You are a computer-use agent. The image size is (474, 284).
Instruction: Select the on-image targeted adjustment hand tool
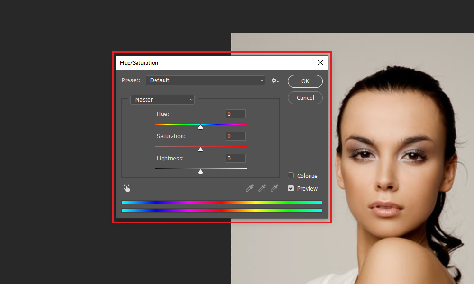(x=127, y=188)
